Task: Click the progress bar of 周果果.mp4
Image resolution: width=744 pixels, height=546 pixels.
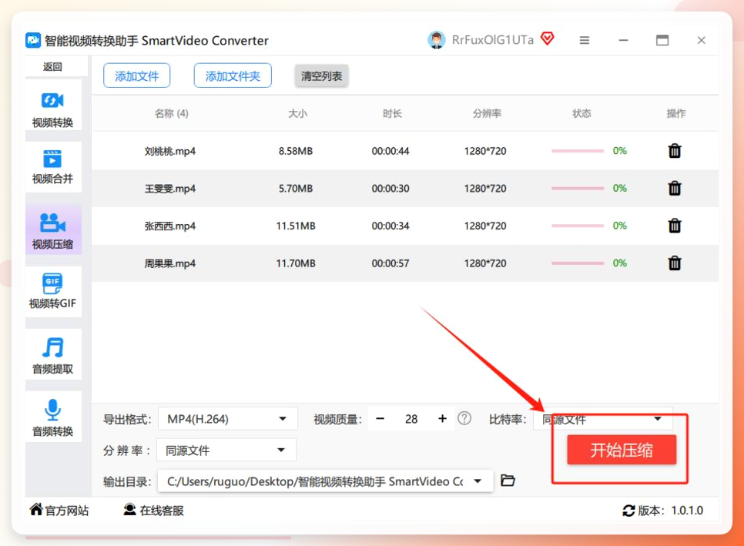Action: click(x=578, y=263)
